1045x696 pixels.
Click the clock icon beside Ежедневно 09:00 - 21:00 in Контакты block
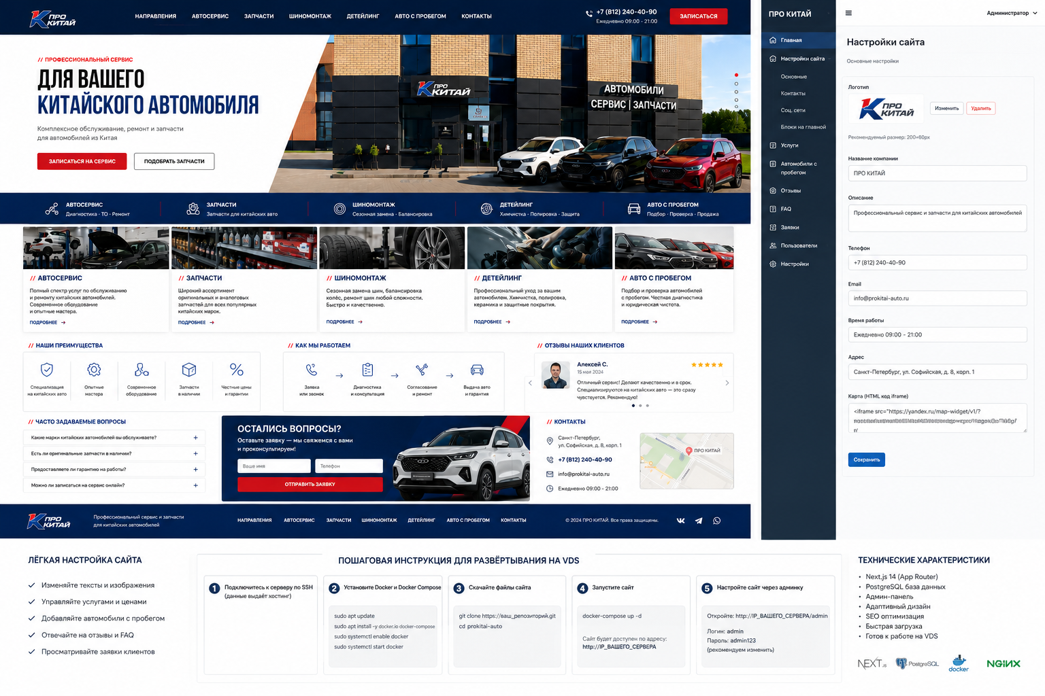tap(550, 489)
